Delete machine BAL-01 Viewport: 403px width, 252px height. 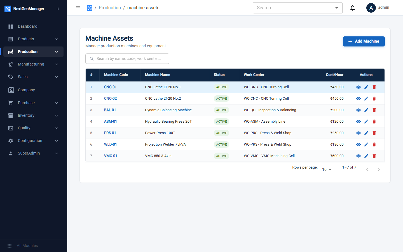(374, 110)
